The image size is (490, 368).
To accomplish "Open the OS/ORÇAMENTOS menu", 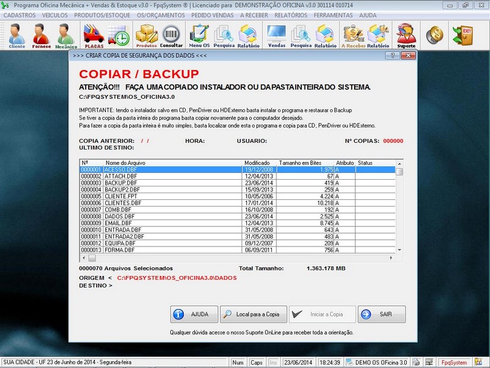I will (161, 15).
